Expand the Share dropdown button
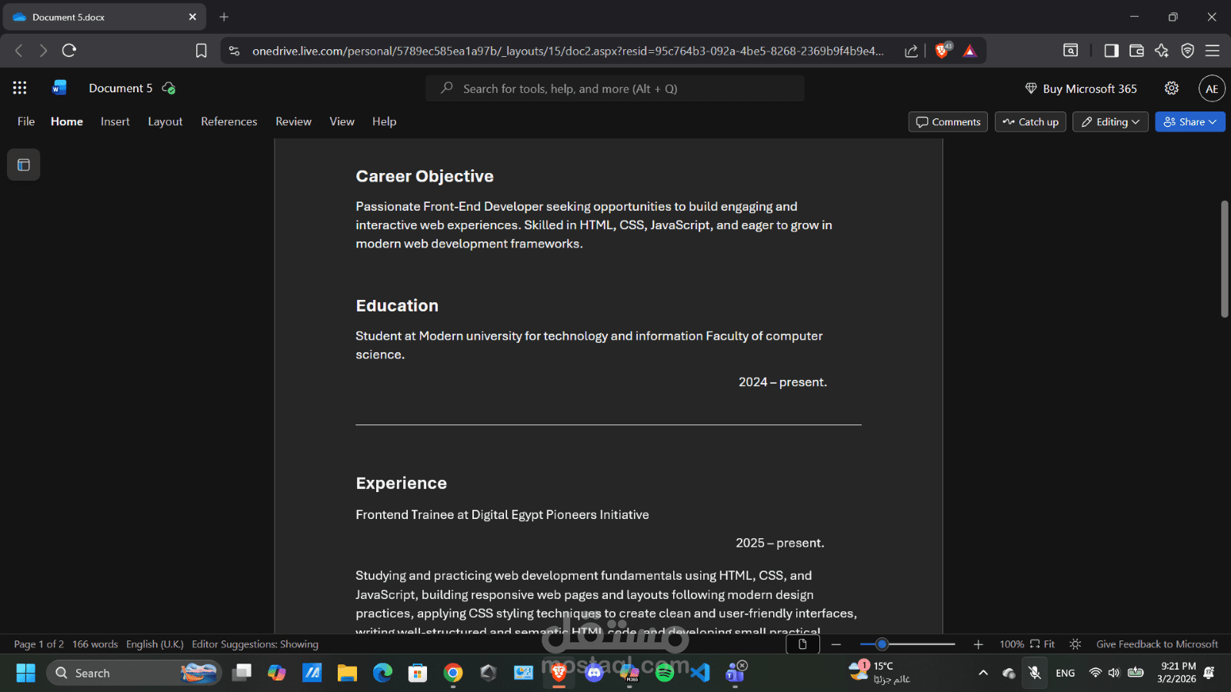The image size is (1231, 692). (x=1190, y=121)
